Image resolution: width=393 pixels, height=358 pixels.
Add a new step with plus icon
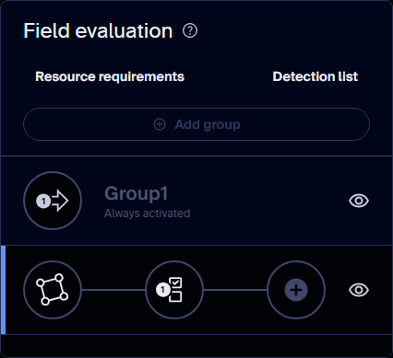296,290
